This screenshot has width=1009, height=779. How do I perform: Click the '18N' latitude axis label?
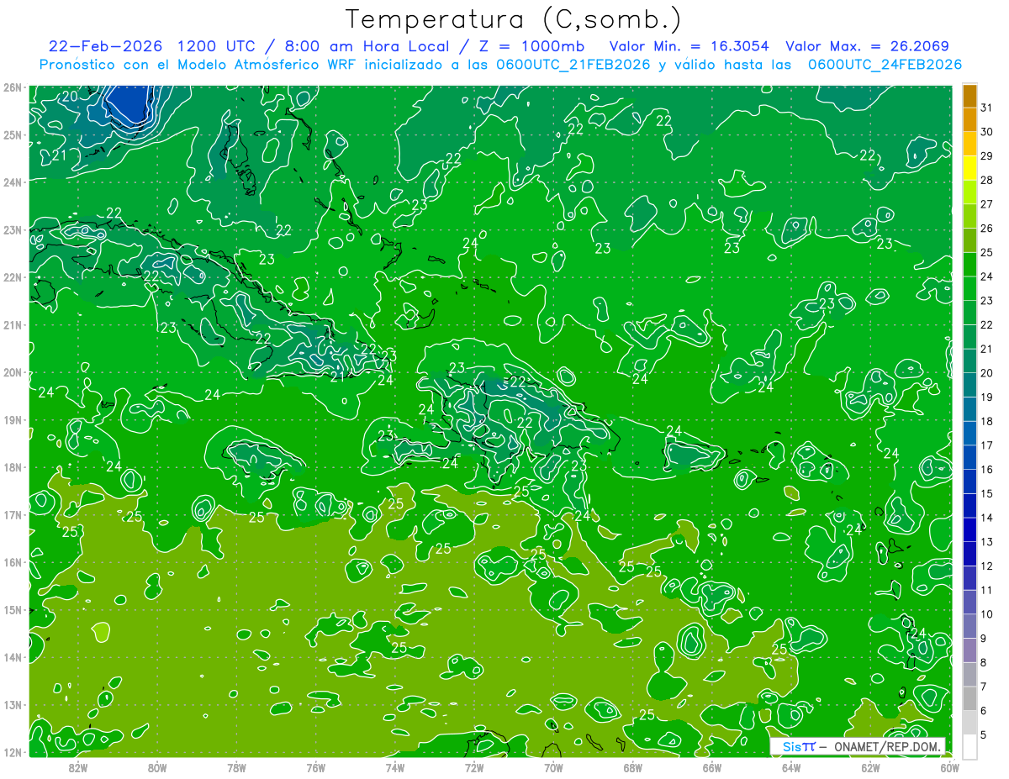pyautogui.click(x=13, y=467)
